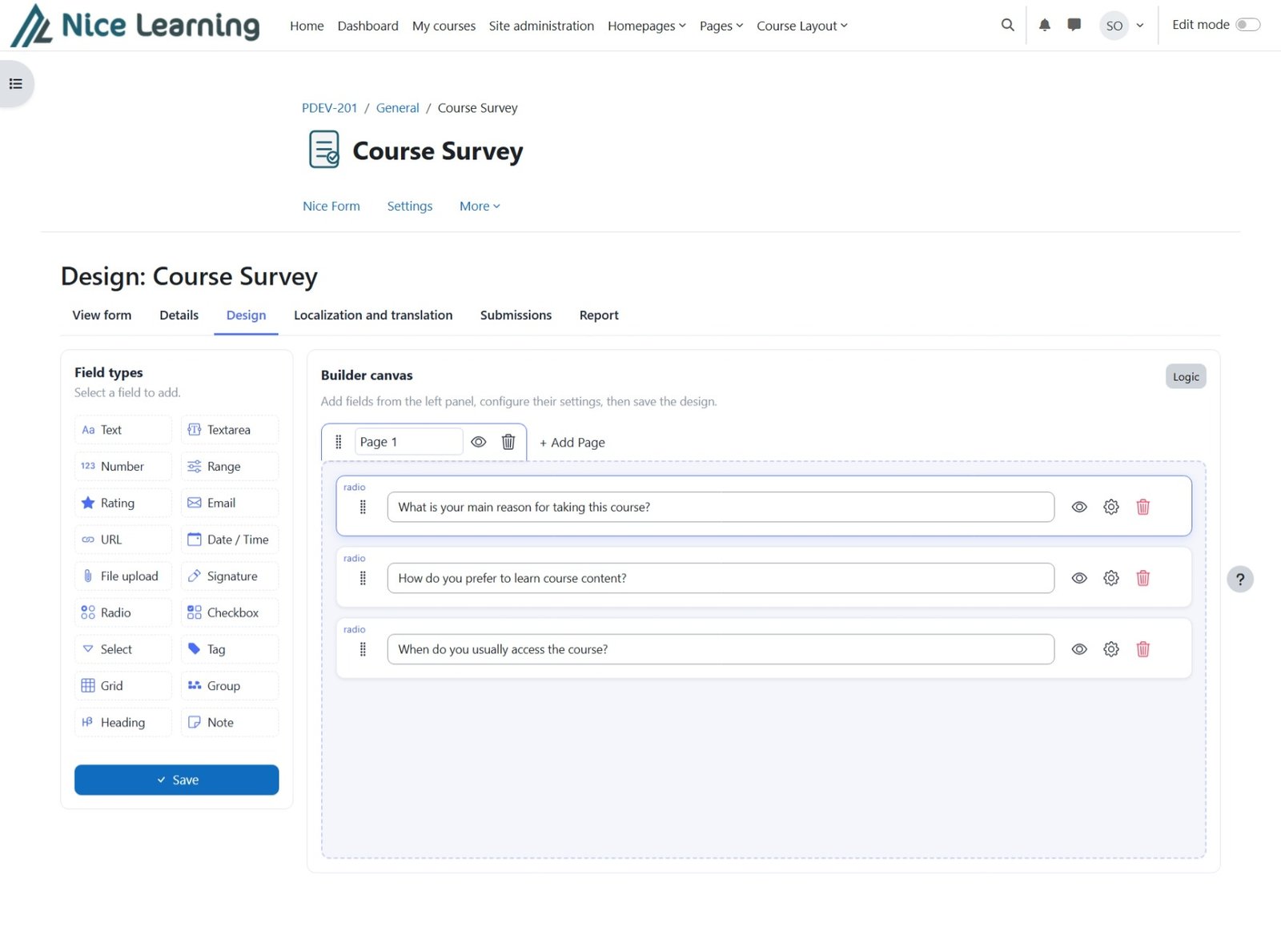The image size is (1281, 947).
Task: Edit the usually access course question text
Action: click(721, 649)
